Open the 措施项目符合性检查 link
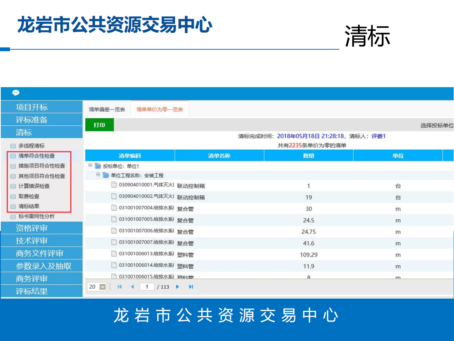The height and width of the screenshot is (341, 454). (x=42, y=166)
